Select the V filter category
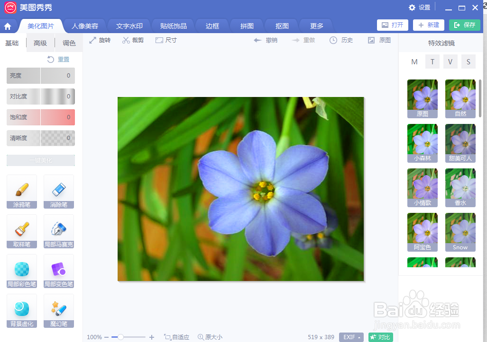 click(450, 61)
